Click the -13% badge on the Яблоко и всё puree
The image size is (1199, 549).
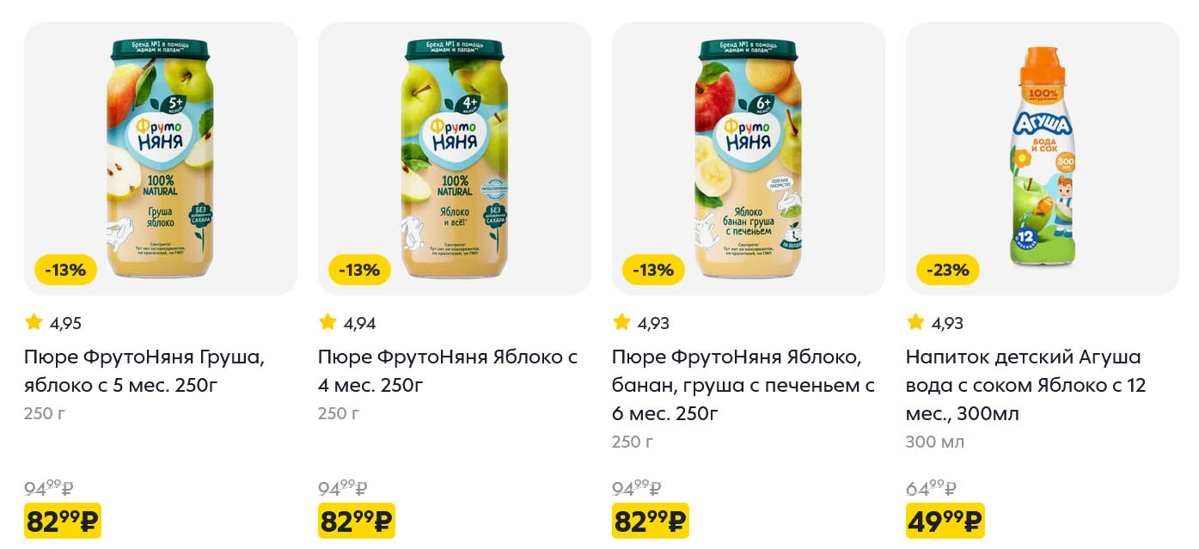pyautogui.click(x=359, y=270)
